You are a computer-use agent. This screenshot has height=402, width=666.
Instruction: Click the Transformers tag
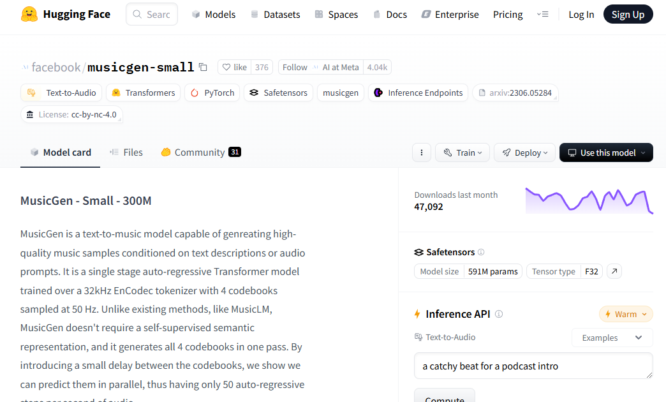143,93
